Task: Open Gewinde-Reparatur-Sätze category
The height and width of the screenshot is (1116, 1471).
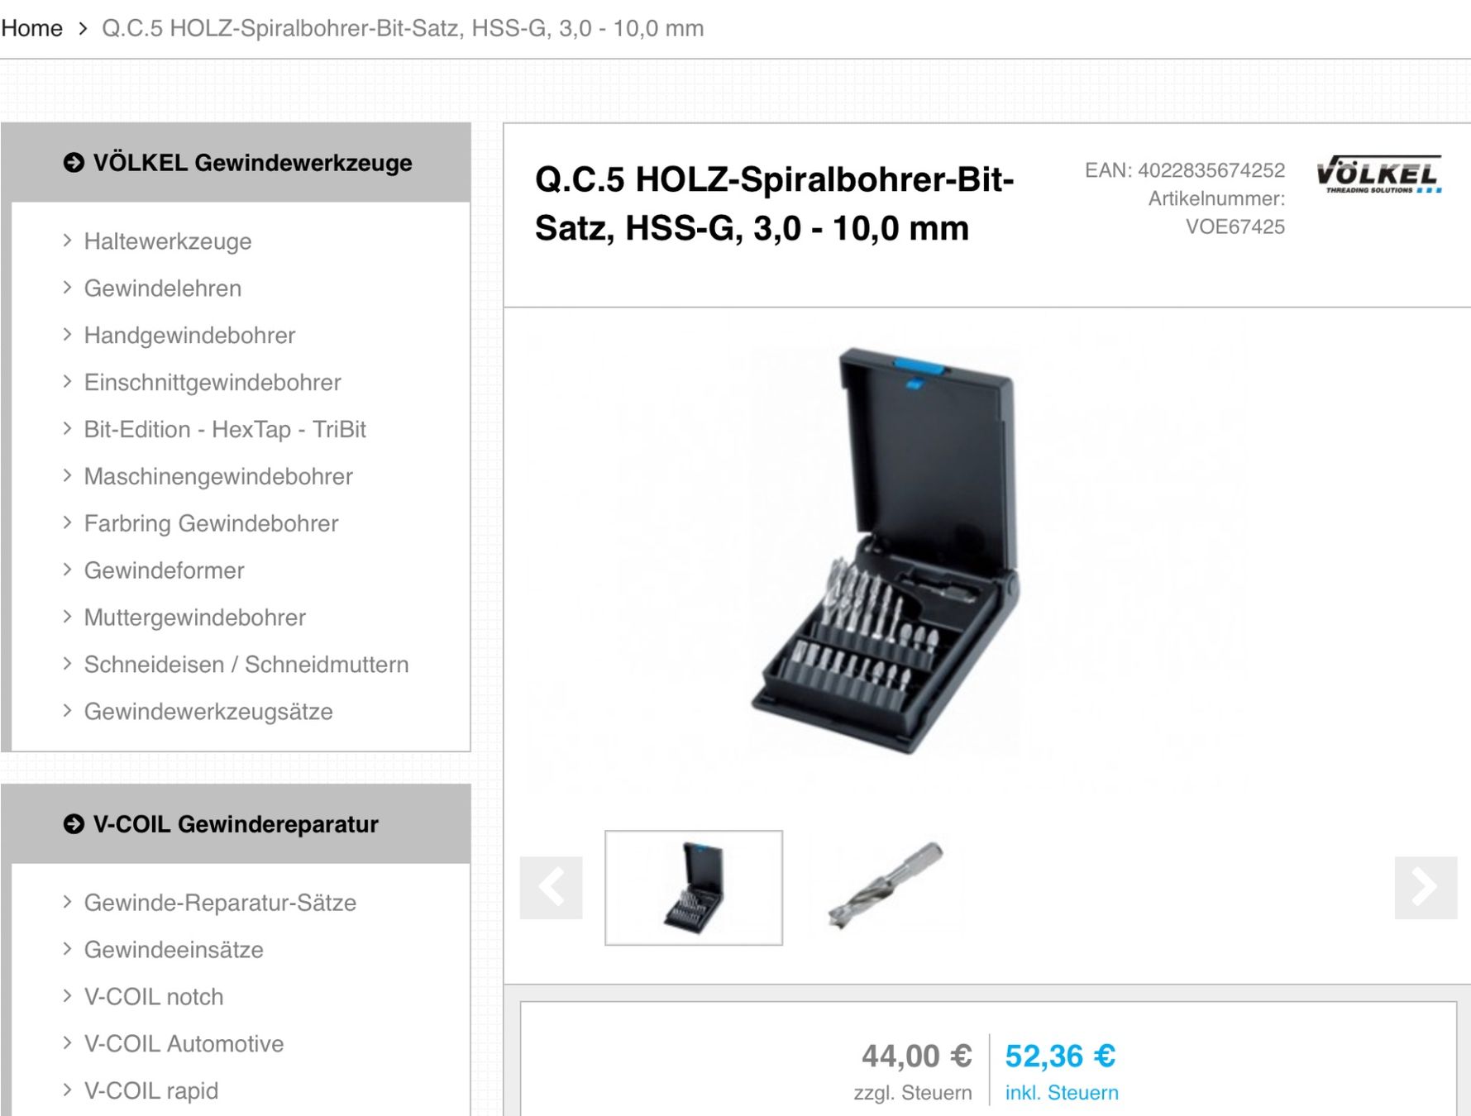Action: click(220, 903)
